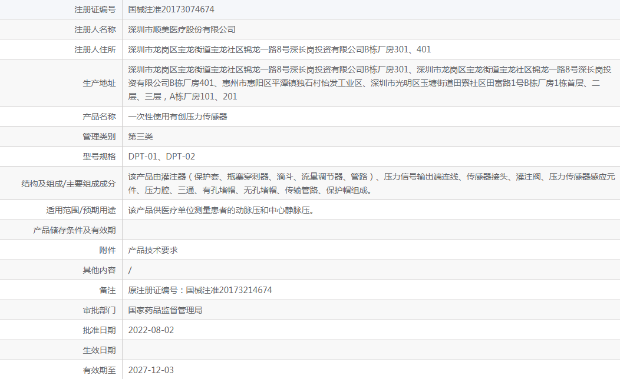Select the structure composition description text
This screenshot has height=379, width=620.
coord(371,184)
